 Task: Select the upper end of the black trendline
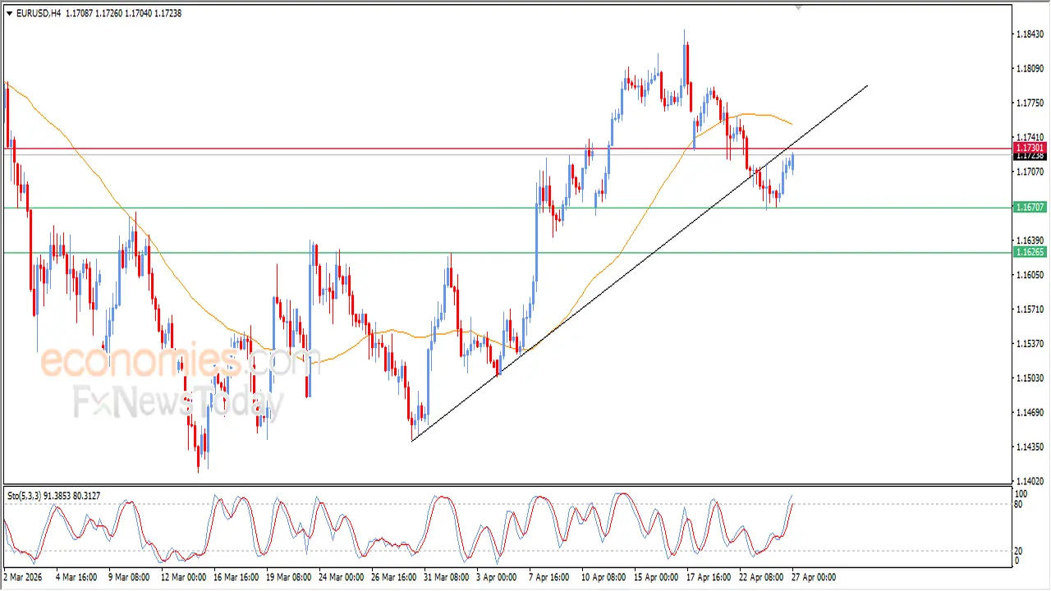pyautogui.click(x=867, y=85)
